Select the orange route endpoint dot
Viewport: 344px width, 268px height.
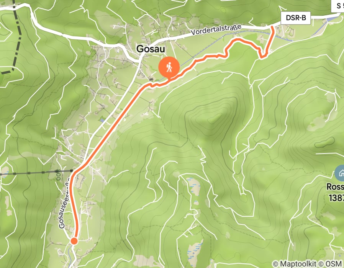(74, 241)
